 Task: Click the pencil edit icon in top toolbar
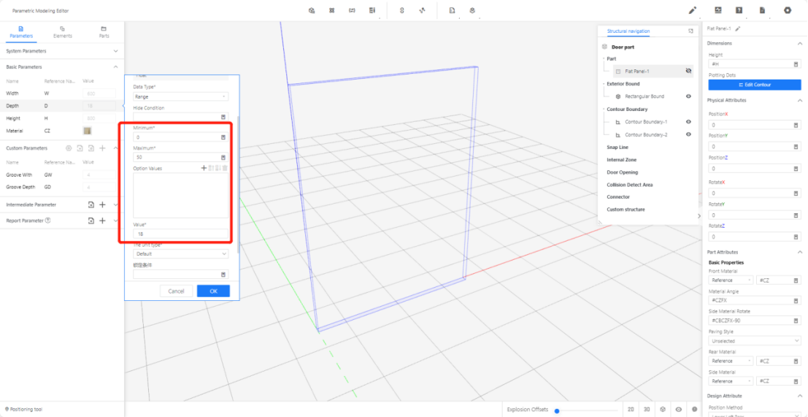tap(693, 10)
